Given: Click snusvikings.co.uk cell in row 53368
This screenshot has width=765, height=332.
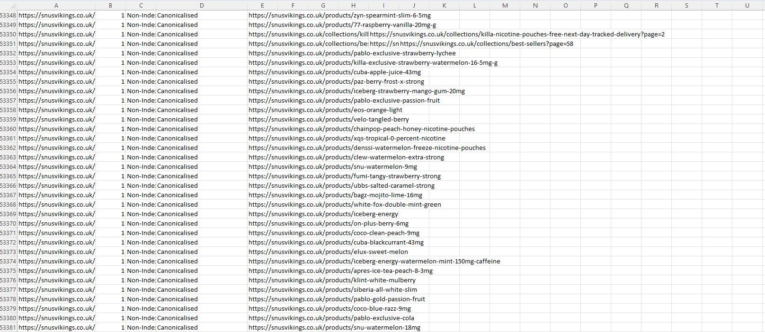Looking at the screenshot, I should 57,204.
